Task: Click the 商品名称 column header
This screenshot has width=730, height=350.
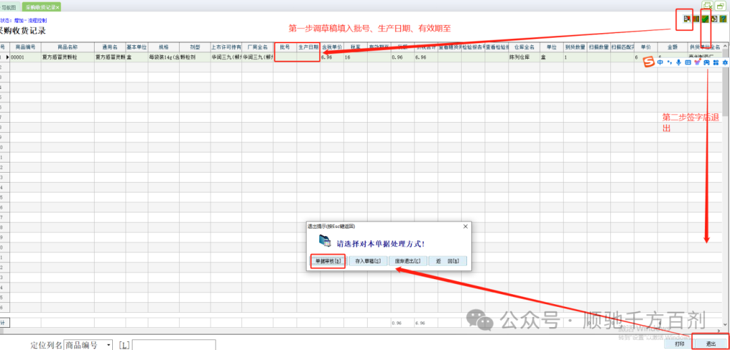Action: [x=68, y=47]
